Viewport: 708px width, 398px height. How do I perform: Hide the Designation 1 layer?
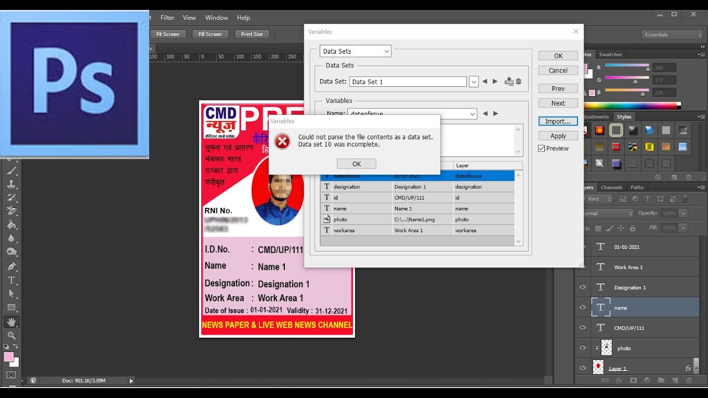[x=582, y=287]
